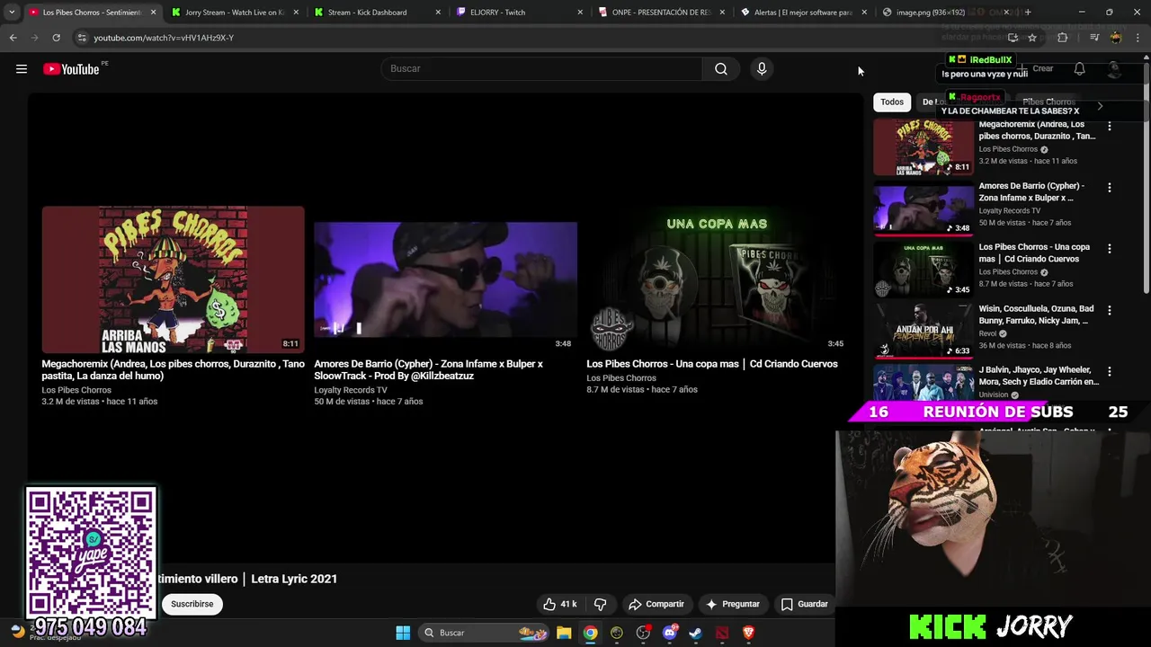
Task: Close the Los Pibes Chorros YouTube tab
Action: (x=153, y=13)
